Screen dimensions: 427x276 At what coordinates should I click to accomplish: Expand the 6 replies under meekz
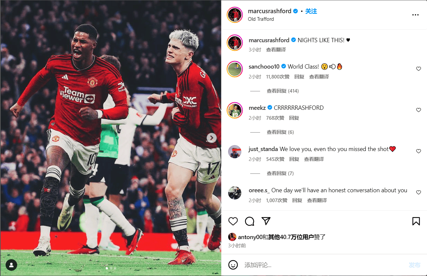(x=280, y=132)
